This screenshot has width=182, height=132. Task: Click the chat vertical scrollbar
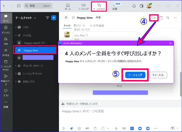pyautogui.click(x=181, y=84)
